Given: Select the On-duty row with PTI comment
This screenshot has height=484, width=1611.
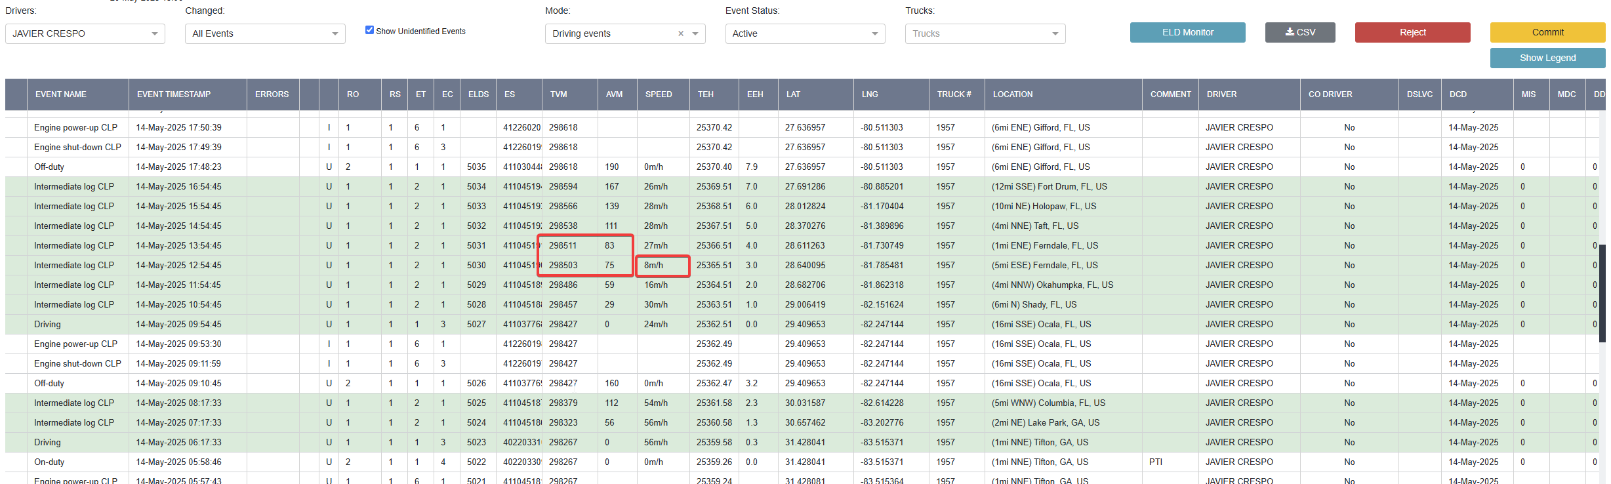Looking at the screenshot, I should (x=805, y=462).
